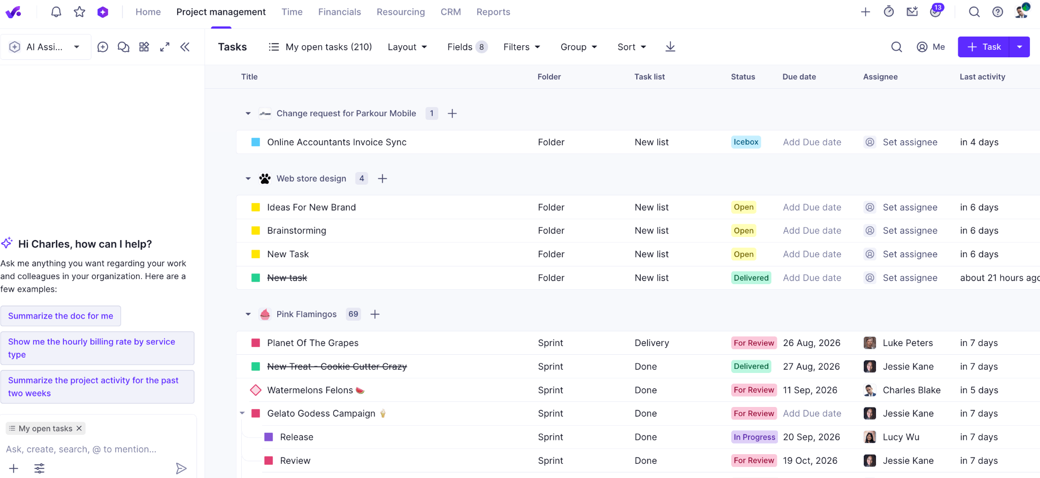Download the task list export
Viewport: 1040px width, 478px height.
(670, 47)
